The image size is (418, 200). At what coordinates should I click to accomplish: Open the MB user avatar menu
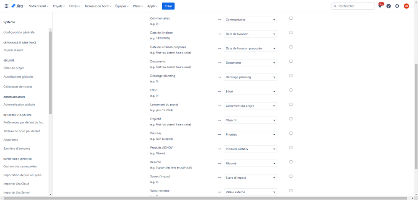[406, 6]
